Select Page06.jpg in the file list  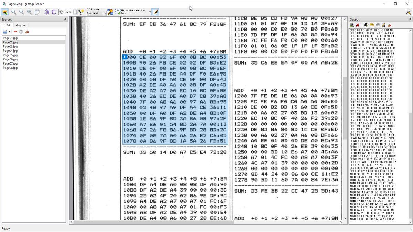click(33, 59)
